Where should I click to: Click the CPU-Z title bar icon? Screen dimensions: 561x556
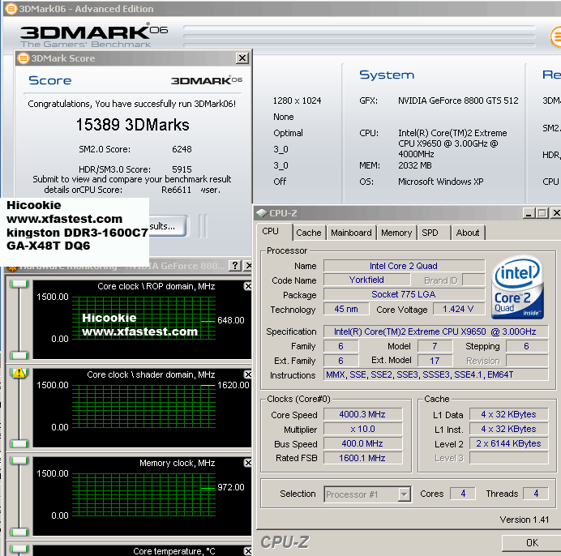click(x=262, y=213)
